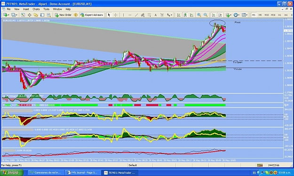Viewport: 294px width, 176px height.
Task: Open Conexiones de red taskbar item
Action: click(x=46, y=173)
